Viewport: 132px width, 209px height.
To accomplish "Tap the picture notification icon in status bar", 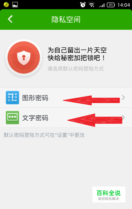I will [15, 5].
